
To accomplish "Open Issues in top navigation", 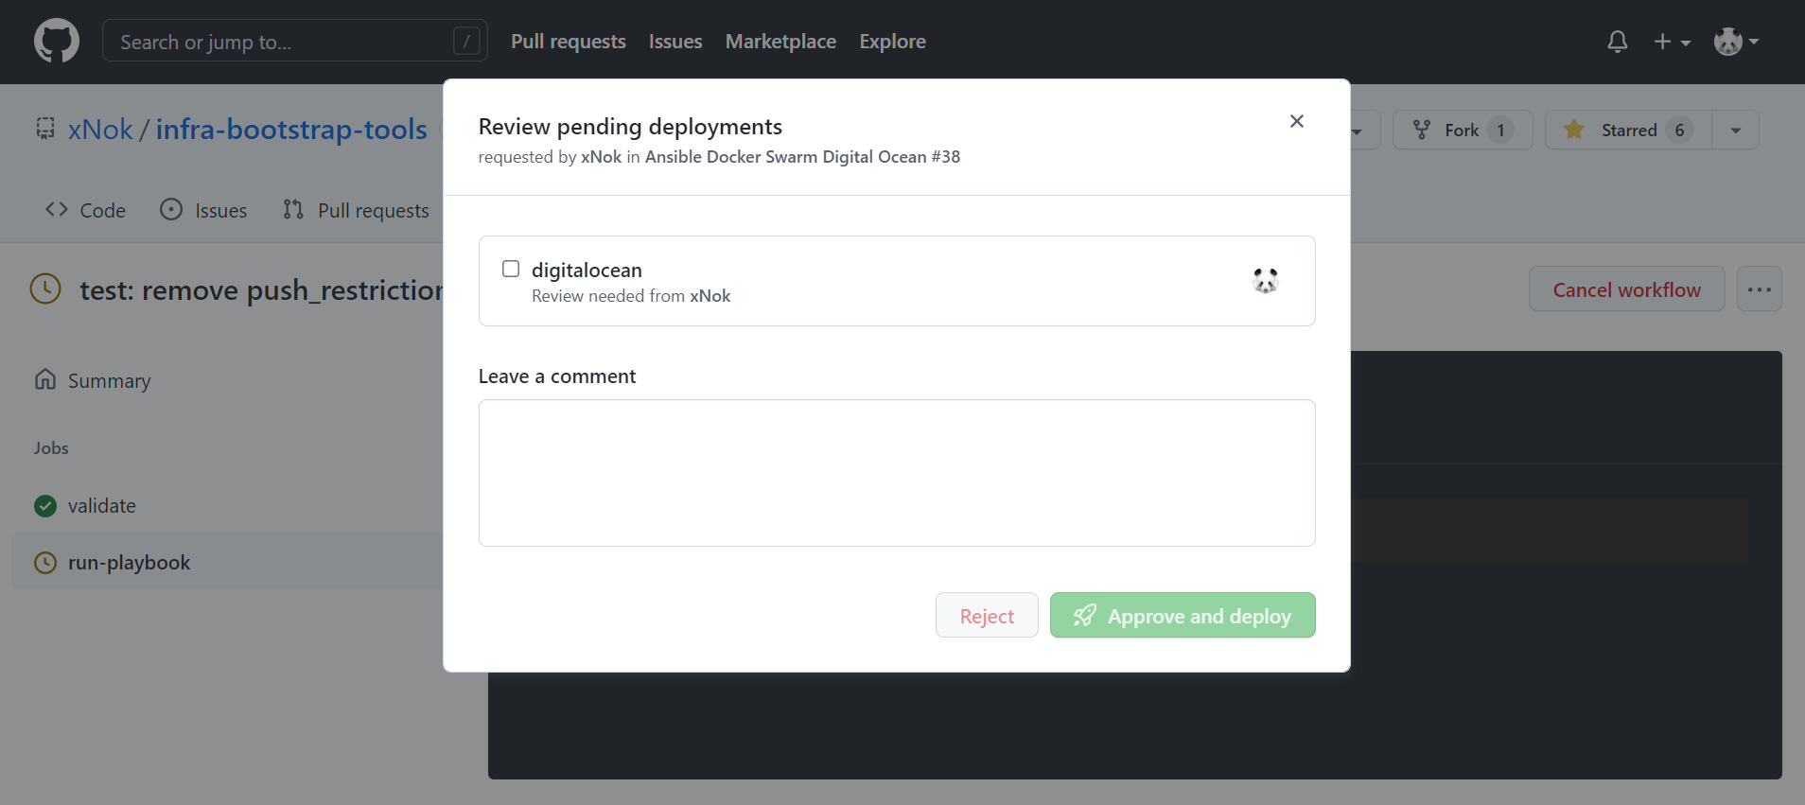I will click(675, 42).
